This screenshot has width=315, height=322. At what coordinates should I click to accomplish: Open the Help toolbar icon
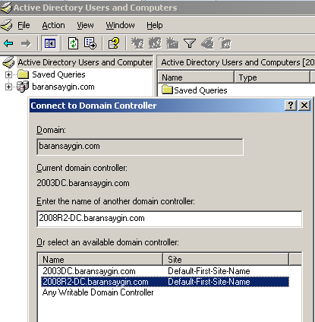pyautogui.click(x=114, y=43)
